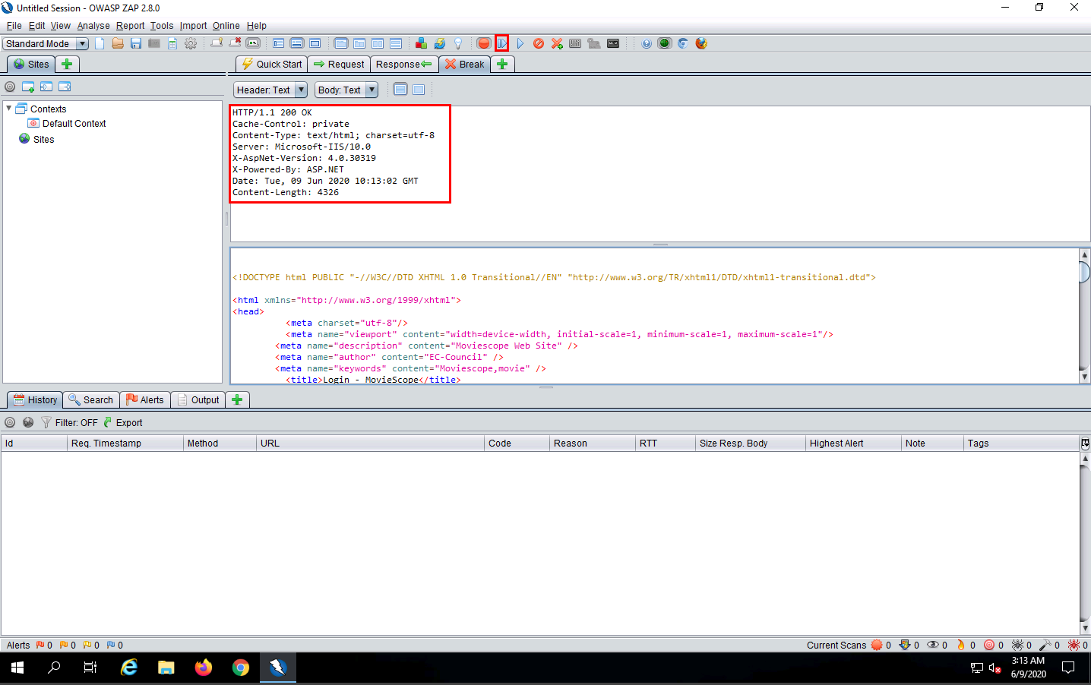The height and width of the screenshot is (685, 1091).
Task: Select split header/body view icon
Action: click(400, 90)
